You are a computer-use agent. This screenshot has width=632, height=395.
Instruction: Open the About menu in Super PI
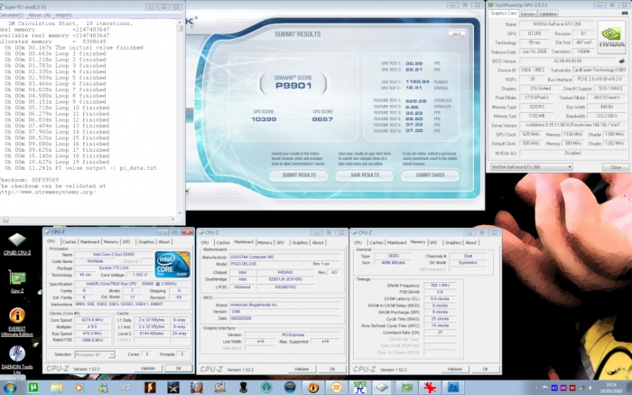click(39, 15)
